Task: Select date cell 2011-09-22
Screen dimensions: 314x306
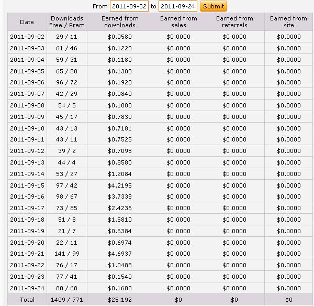Action: tap(27, 265)
